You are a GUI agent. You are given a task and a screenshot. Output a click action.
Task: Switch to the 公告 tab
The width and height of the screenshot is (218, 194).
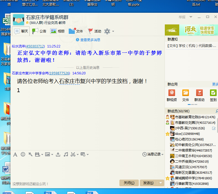tap(39, 31)
